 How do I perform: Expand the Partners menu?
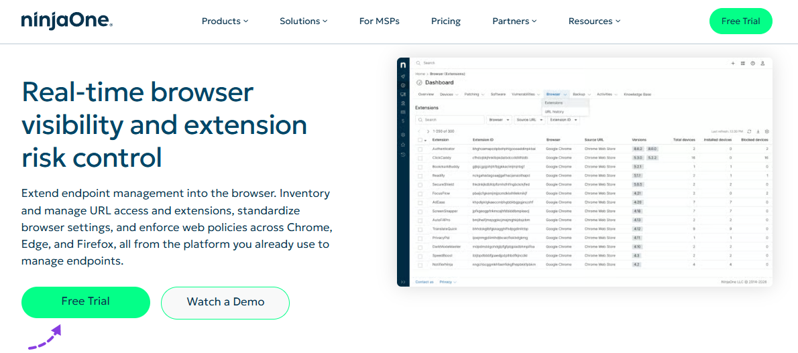click(x=514, y=21)
